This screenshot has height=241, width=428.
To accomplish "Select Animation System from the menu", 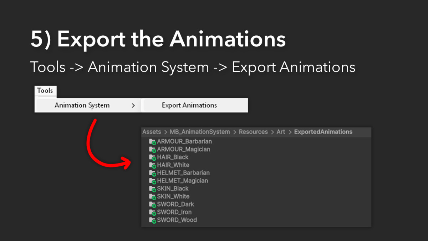I will pos(82,105).
